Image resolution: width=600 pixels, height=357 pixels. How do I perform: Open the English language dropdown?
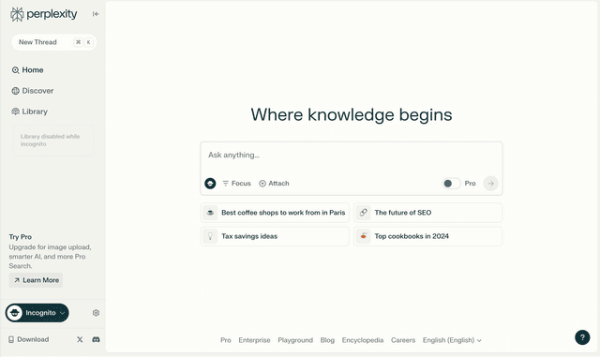452,340
